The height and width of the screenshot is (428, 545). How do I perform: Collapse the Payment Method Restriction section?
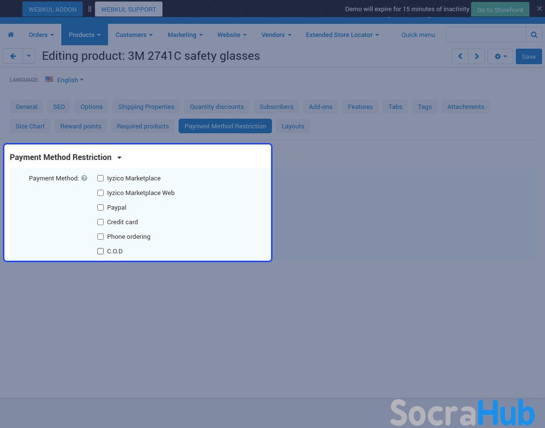119,158
